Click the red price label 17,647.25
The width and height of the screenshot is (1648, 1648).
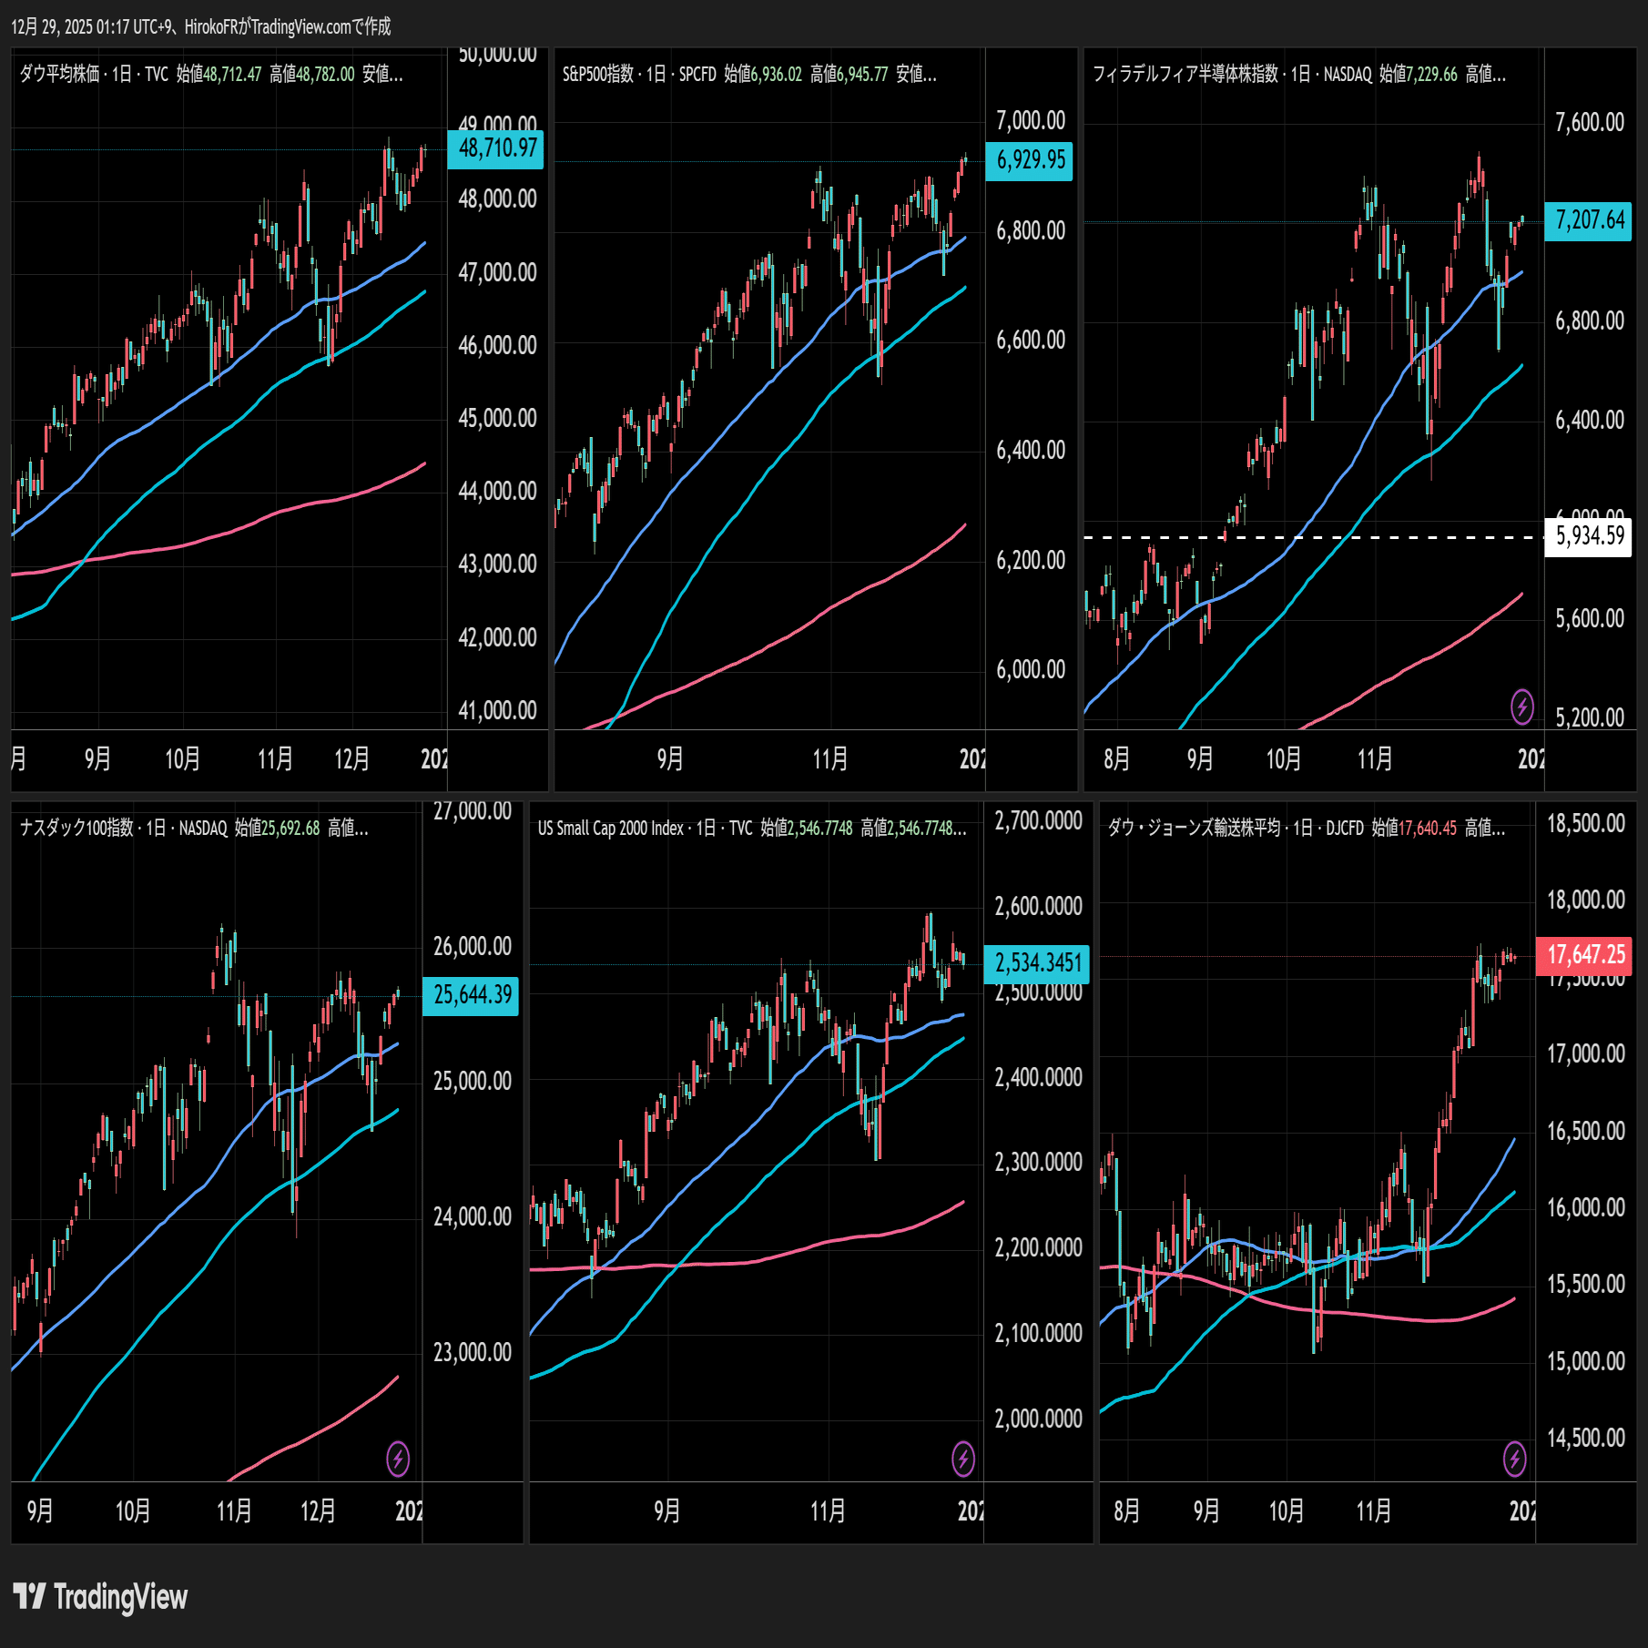(1585, 955)
